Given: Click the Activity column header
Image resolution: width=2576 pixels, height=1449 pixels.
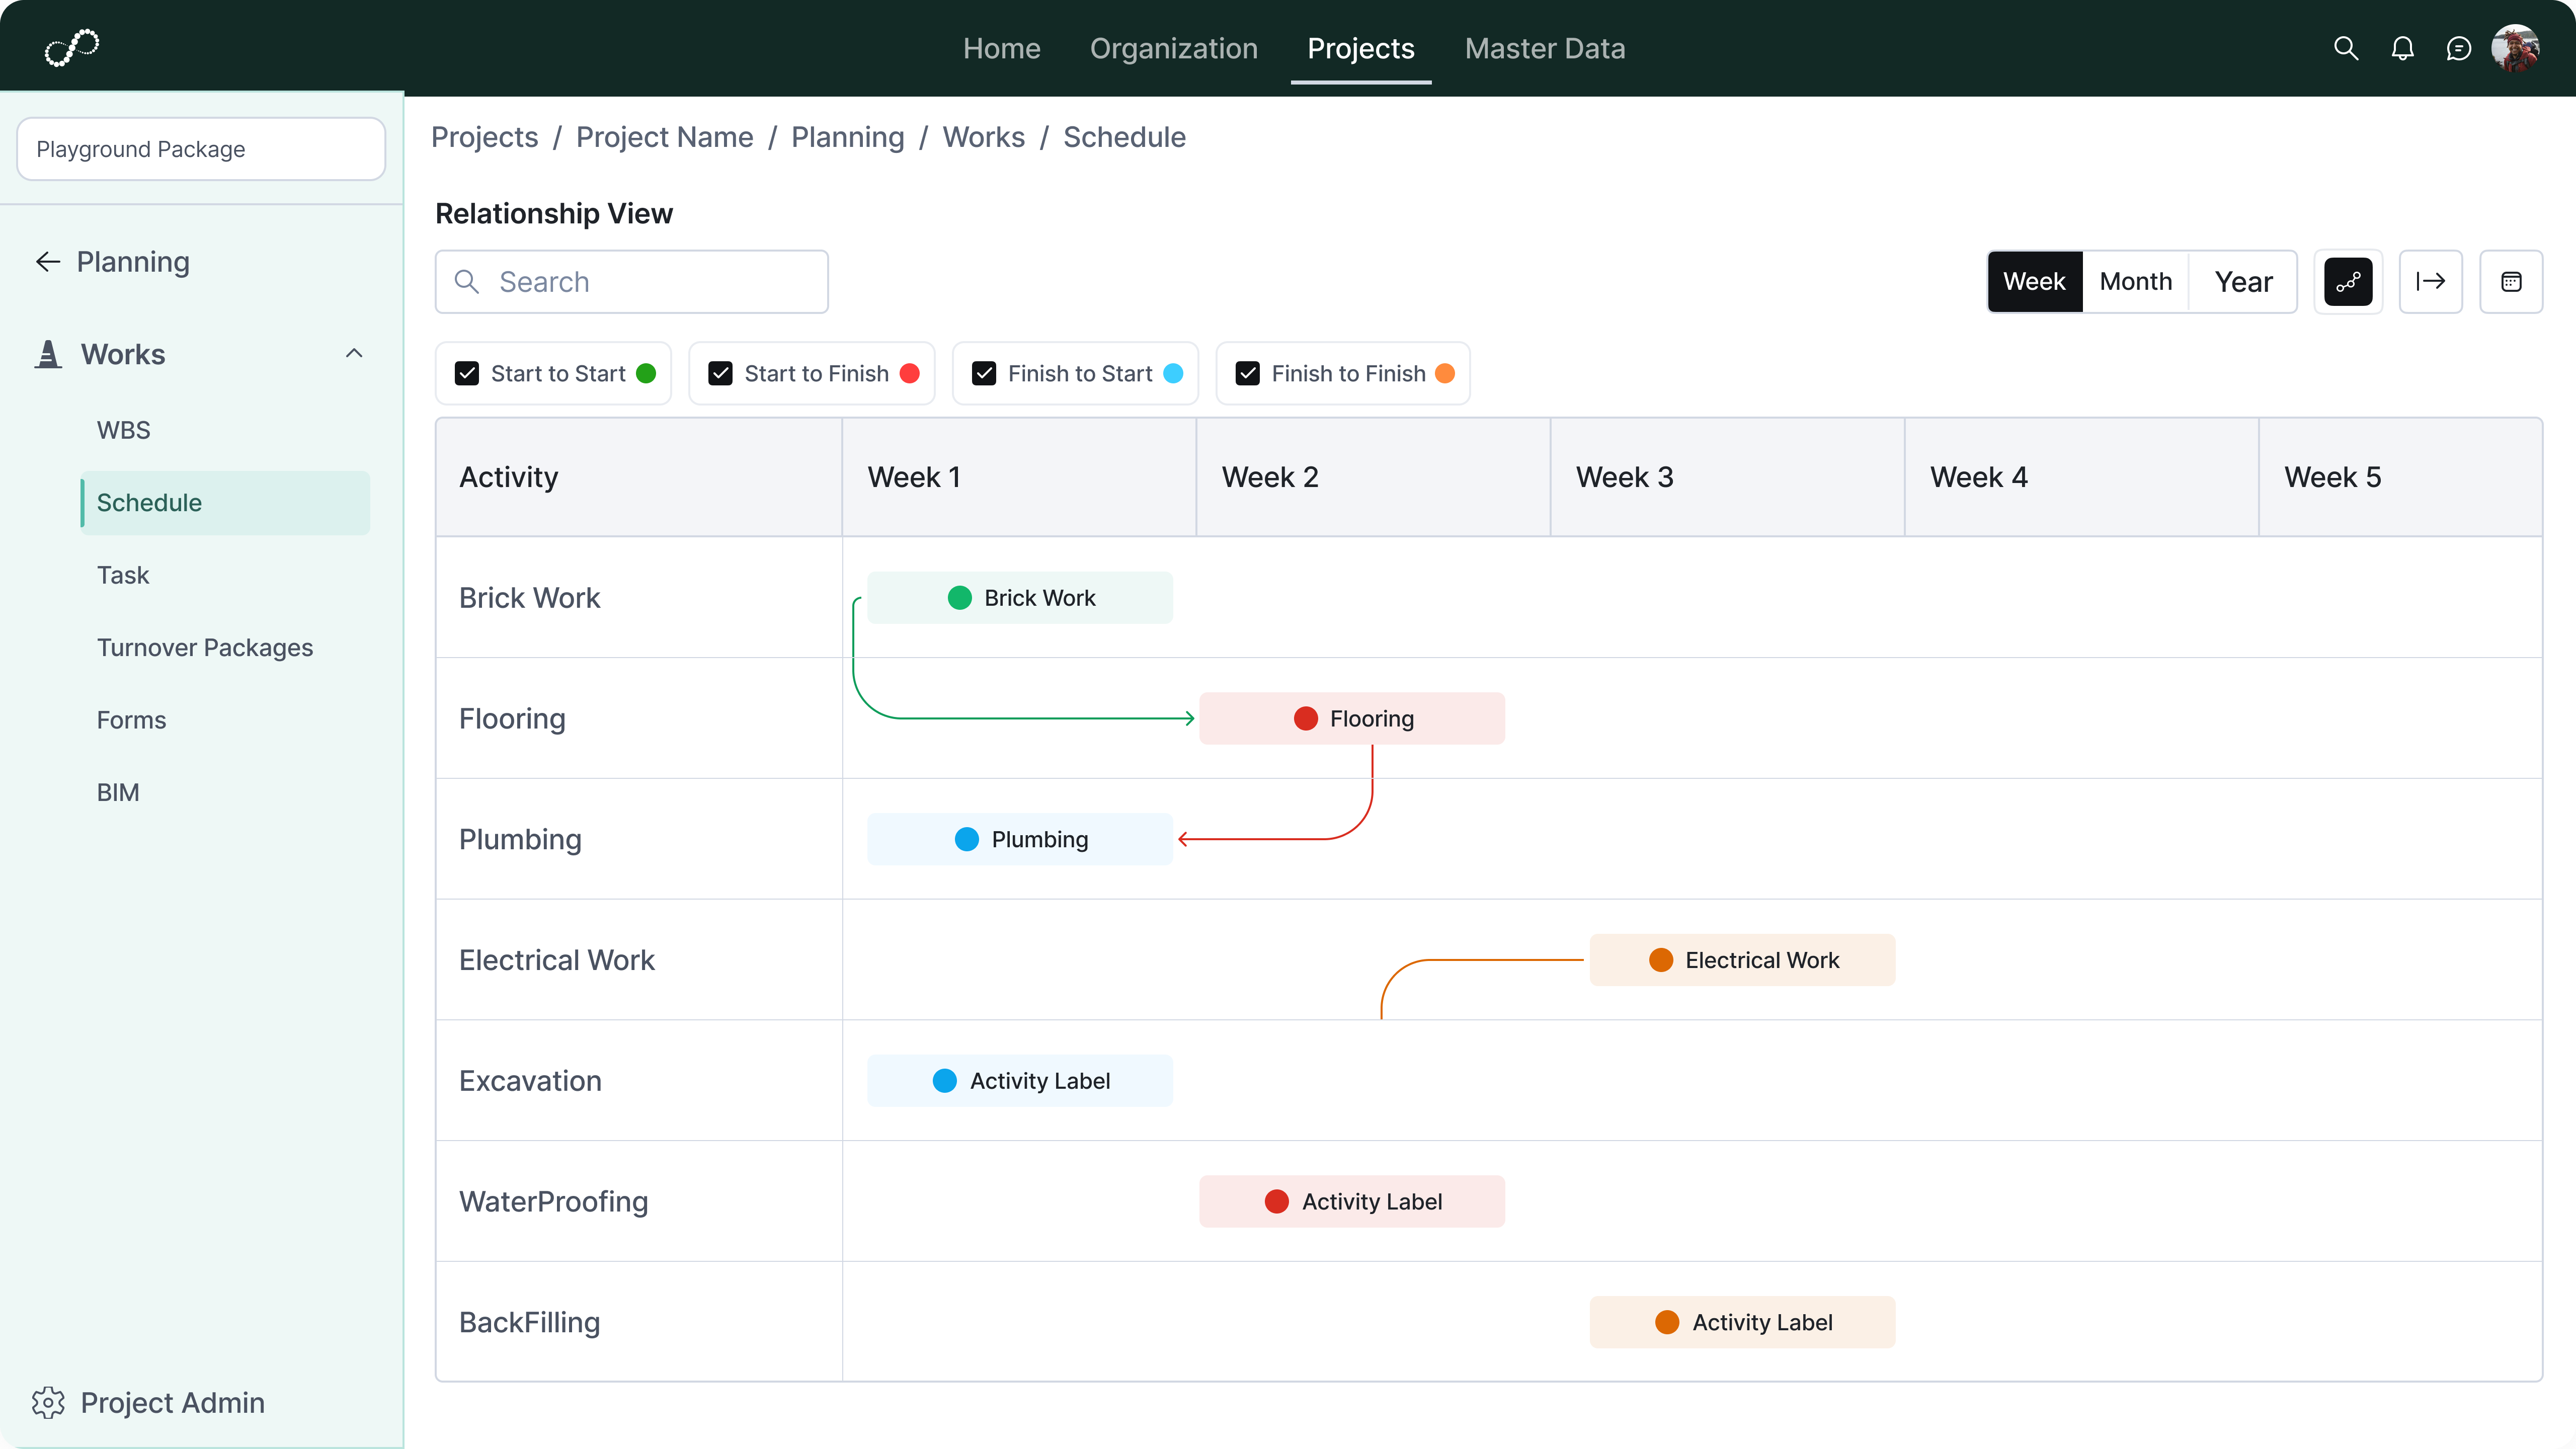Looking at the screenshot, I should [x=639, y=477].
